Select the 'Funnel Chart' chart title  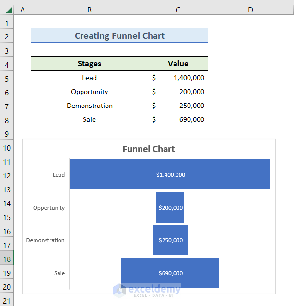(149, 149)
